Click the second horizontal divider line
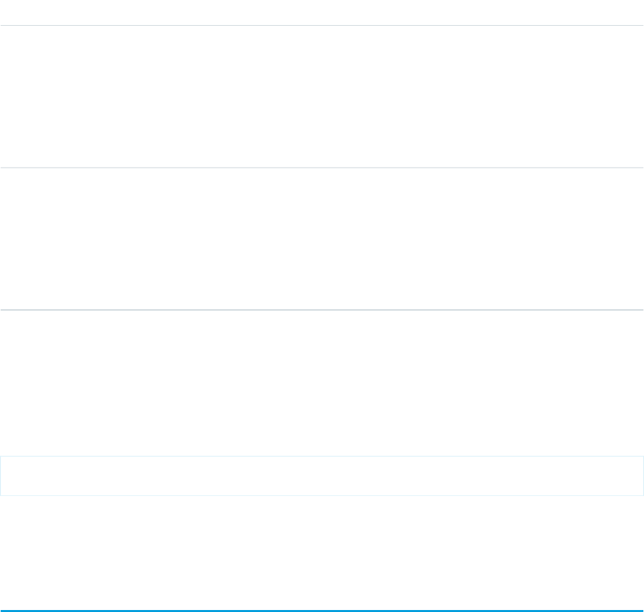The height and width of the screenshot is (612, 644). pyautogui.click(x=322, y=167)
